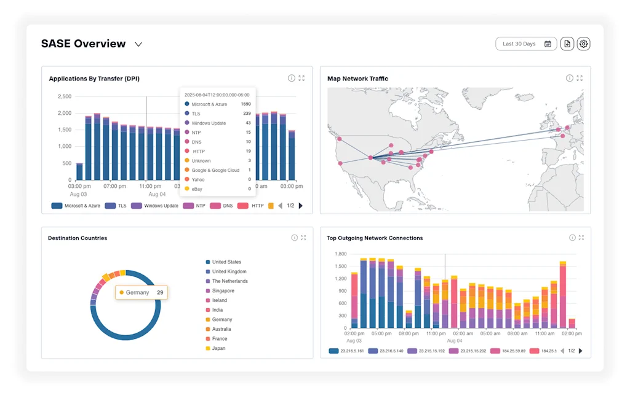Show info for Applications By Transfer

click(x=292, y=78)
